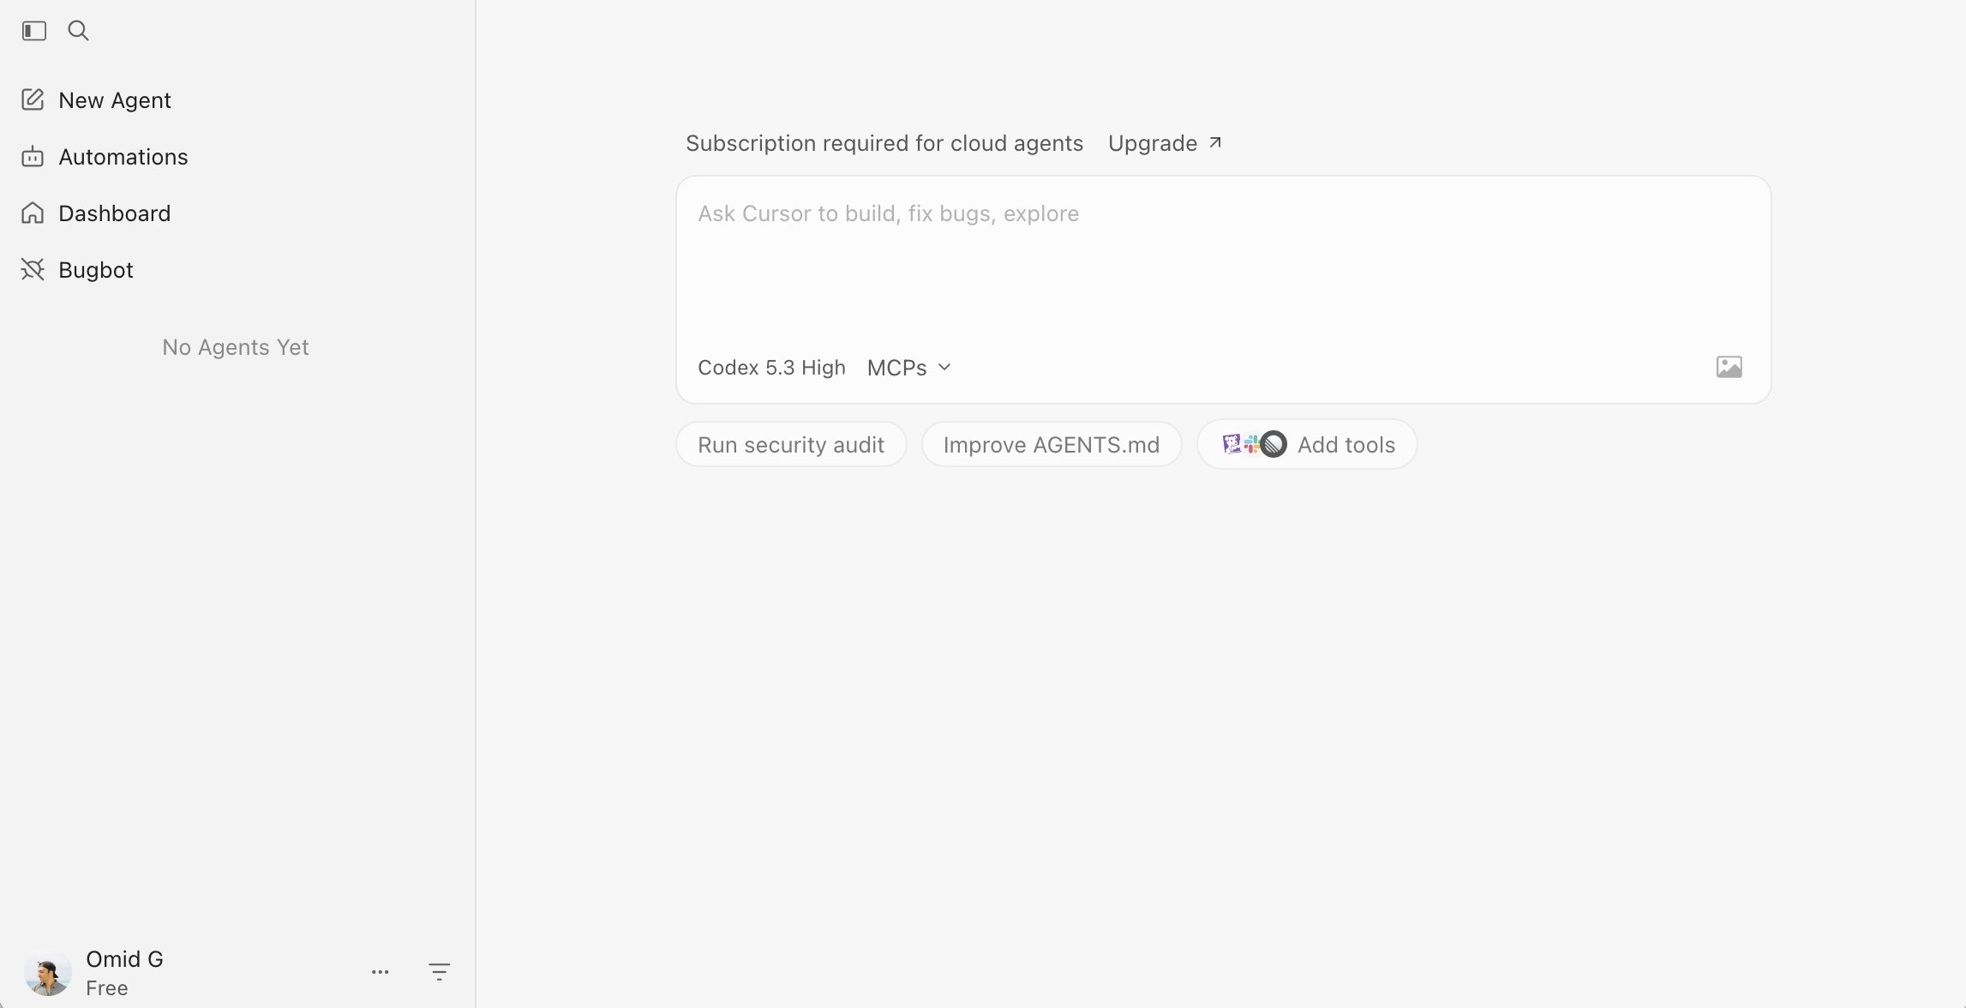Select Dashboard in the sidebar menu
Screen dimensions: 1966x1008
click(114, 213)
